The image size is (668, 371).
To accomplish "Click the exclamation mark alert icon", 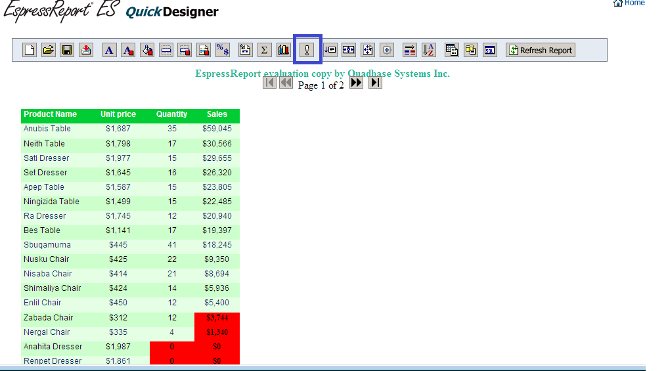I will (x=307, y=51).
